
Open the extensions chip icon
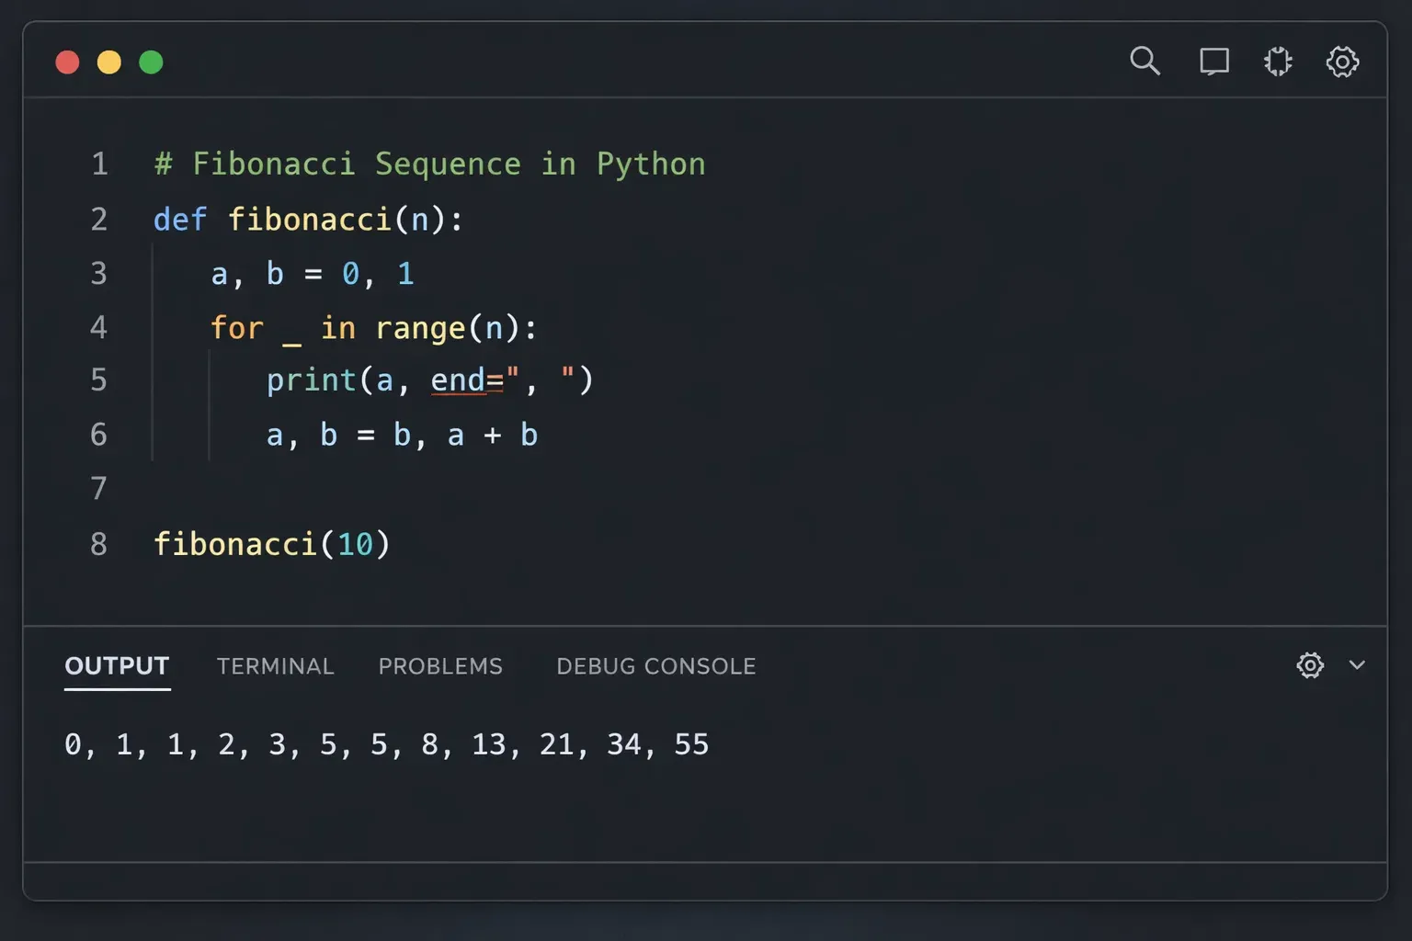1278,62
